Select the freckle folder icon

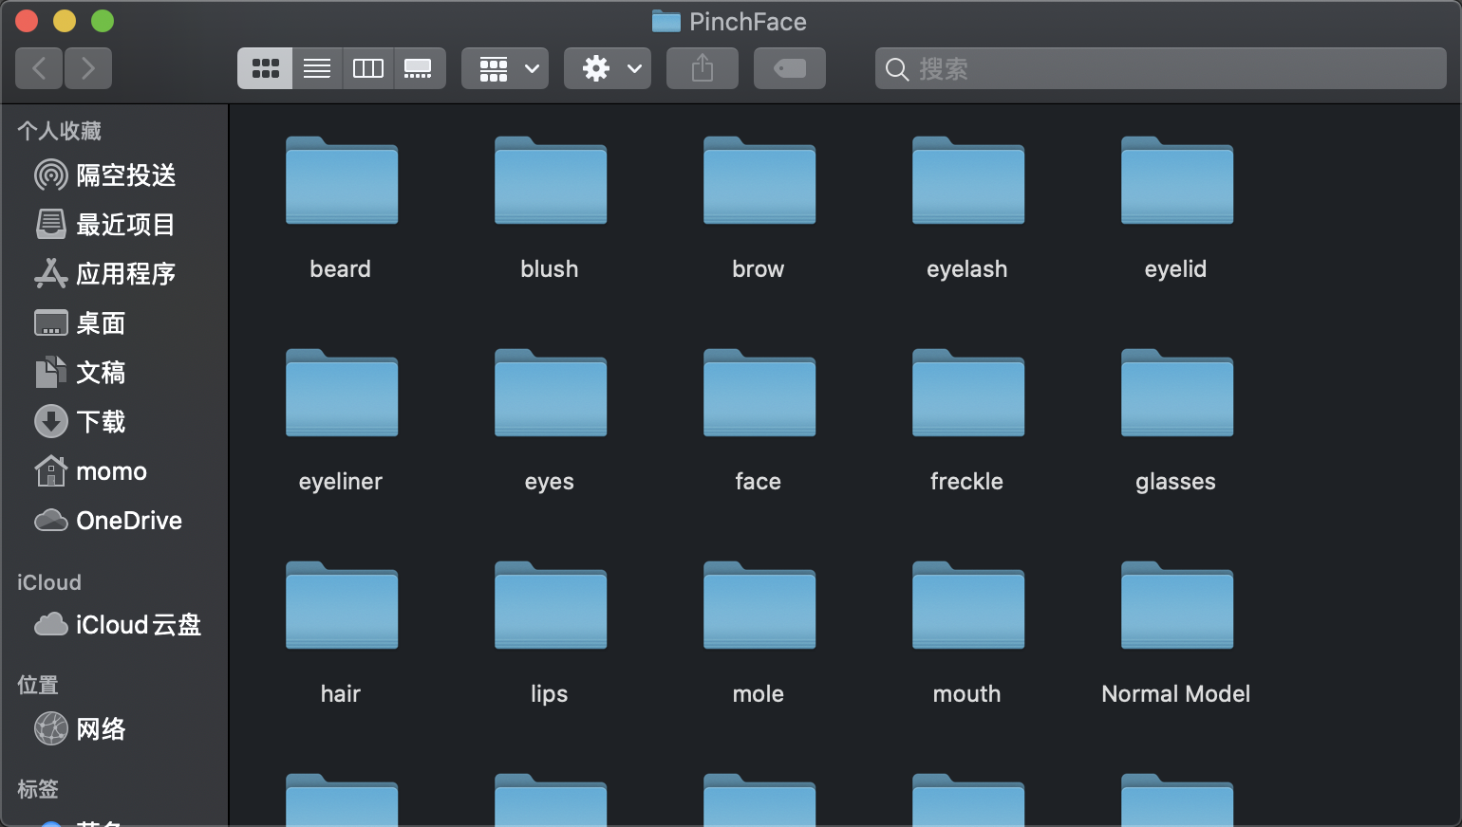(x=968, y=393)
